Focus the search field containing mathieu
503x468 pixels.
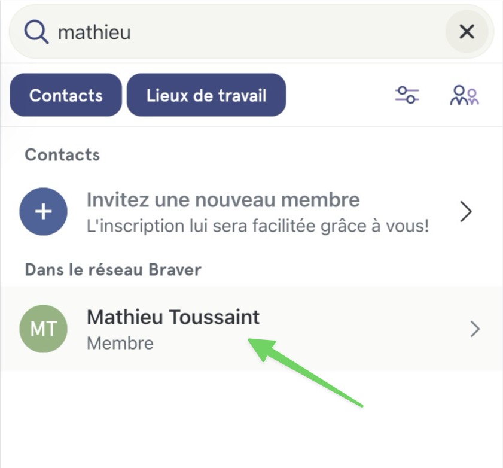click(x=251, y=32)
